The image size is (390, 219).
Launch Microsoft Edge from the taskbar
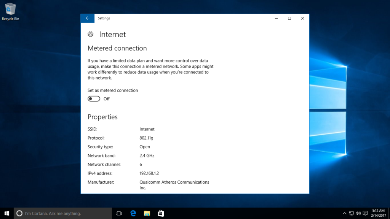click(x=133, y=213)
